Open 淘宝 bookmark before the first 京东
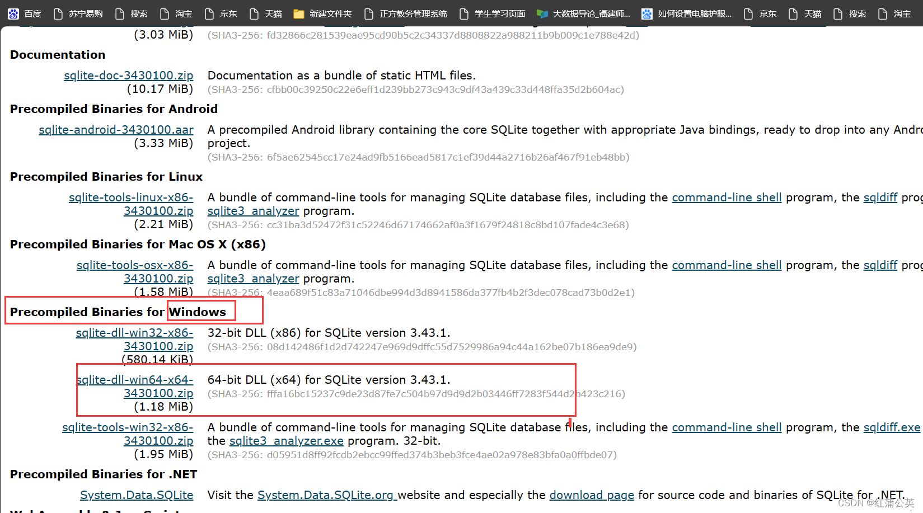Image resolution: width=923 pixels, height=513 pixels. pos(176,13)
